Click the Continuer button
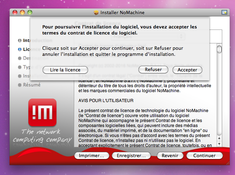 click(x=204, y=155)
